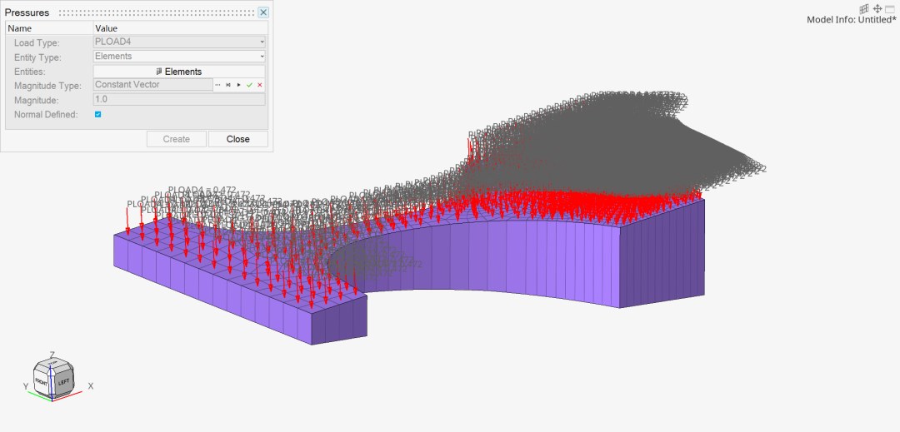
Task: Click the perspective grid icon top right
Action: (864, 8)
